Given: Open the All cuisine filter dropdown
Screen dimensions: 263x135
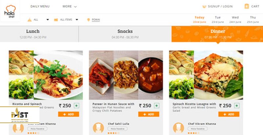Looking at the screenshot, I should tap(48, 20).
